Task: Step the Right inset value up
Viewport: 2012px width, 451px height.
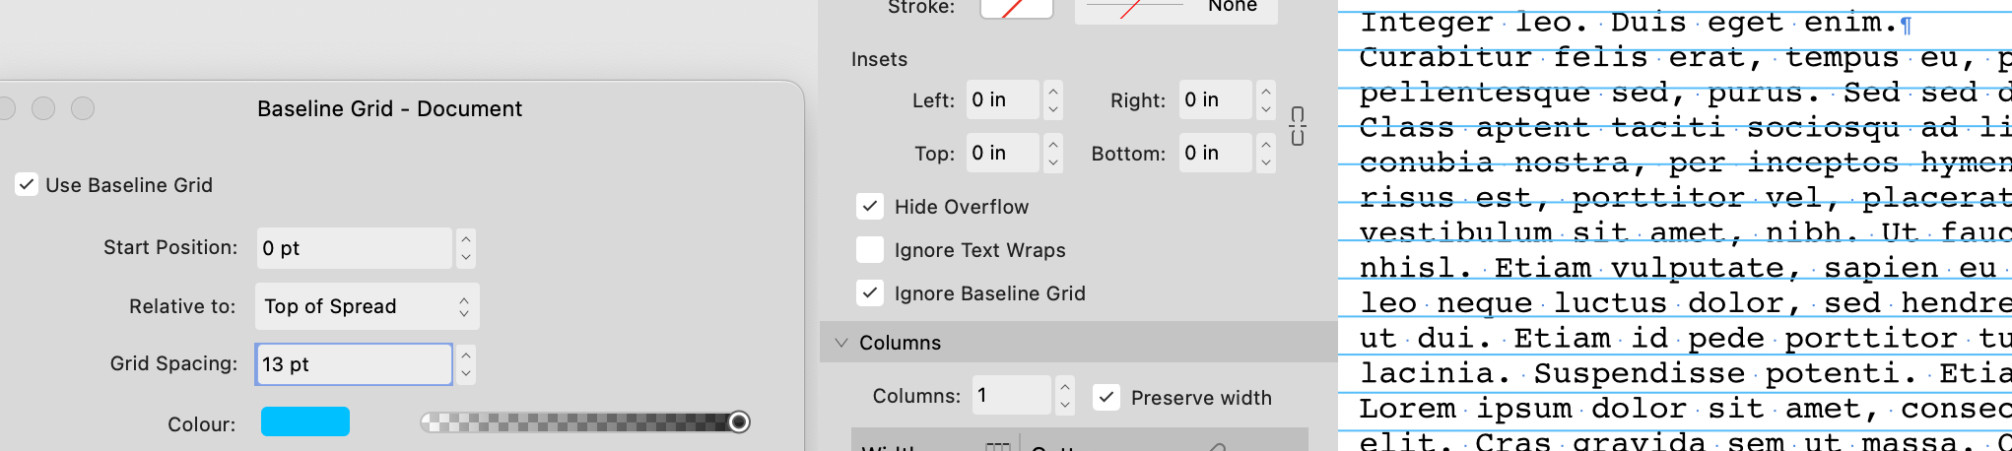Action: pos(1266,91)
